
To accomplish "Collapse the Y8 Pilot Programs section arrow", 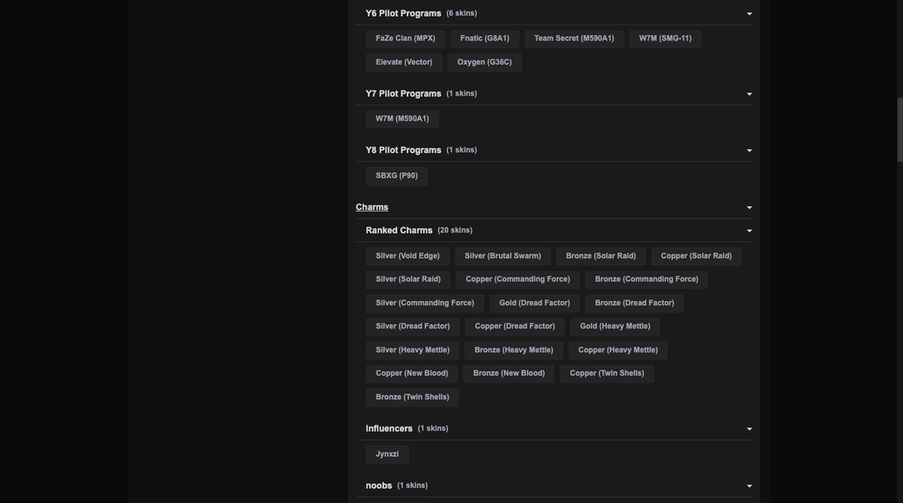I will click(749, 151).
